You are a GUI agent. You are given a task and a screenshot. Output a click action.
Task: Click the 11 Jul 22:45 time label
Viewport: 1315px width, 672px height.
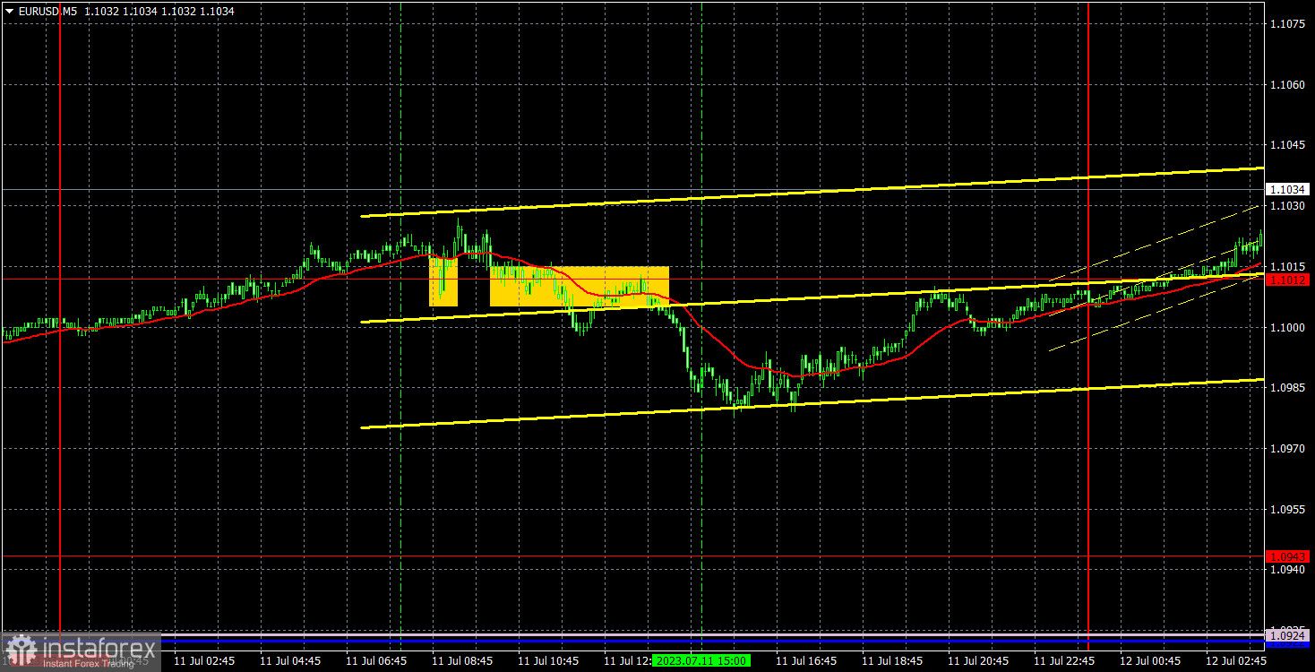pos(1064,660)
